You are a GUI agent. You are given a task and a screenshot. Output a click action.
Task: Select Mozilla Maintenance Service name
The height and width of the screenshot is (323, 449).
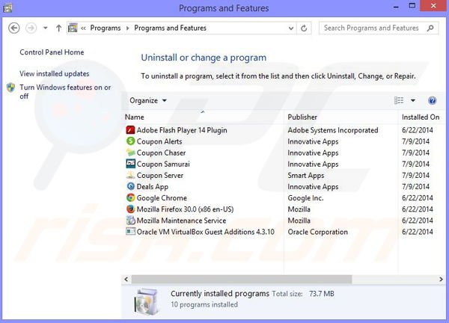(181, 221)
